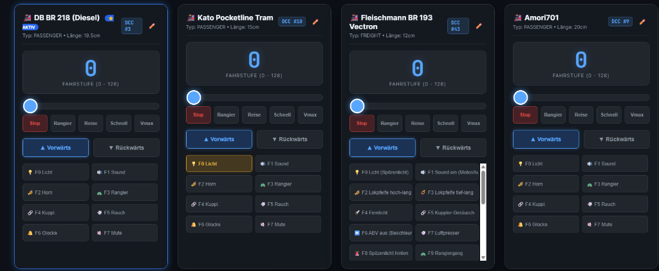Image resolution: width=659 pixels, height=271 pixels.
Task: Click DCC #10 badge on Kato tram
Action: [x=292, y=21]
